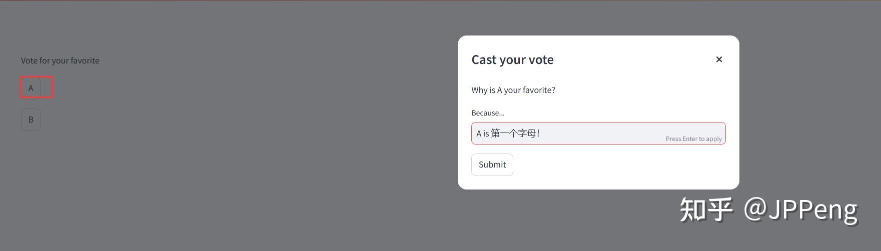Click the 'Press Enter to apply' hint
Image resolution: width=881 pixels, height=251 pixels.
coord(693,139)
